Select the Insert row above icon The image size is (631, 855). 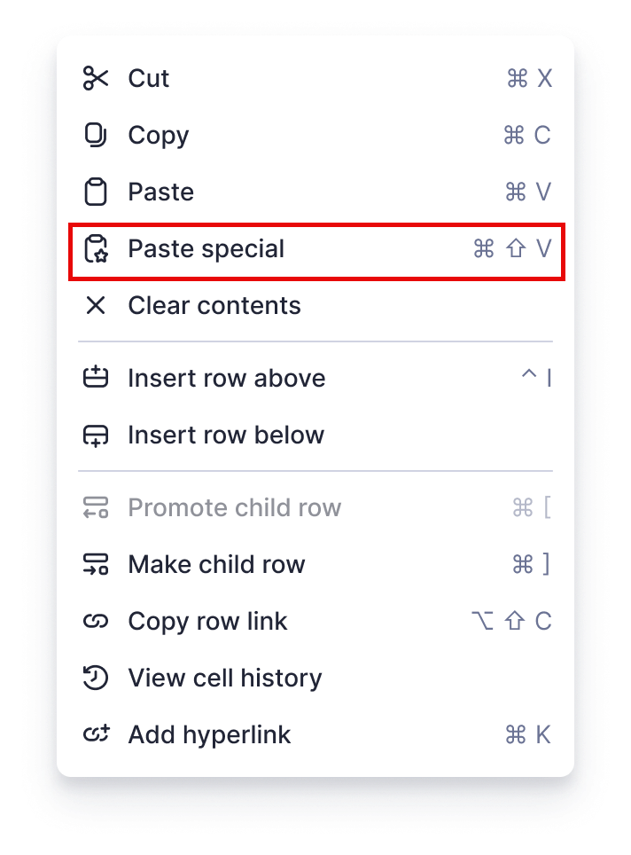point(97,378)
